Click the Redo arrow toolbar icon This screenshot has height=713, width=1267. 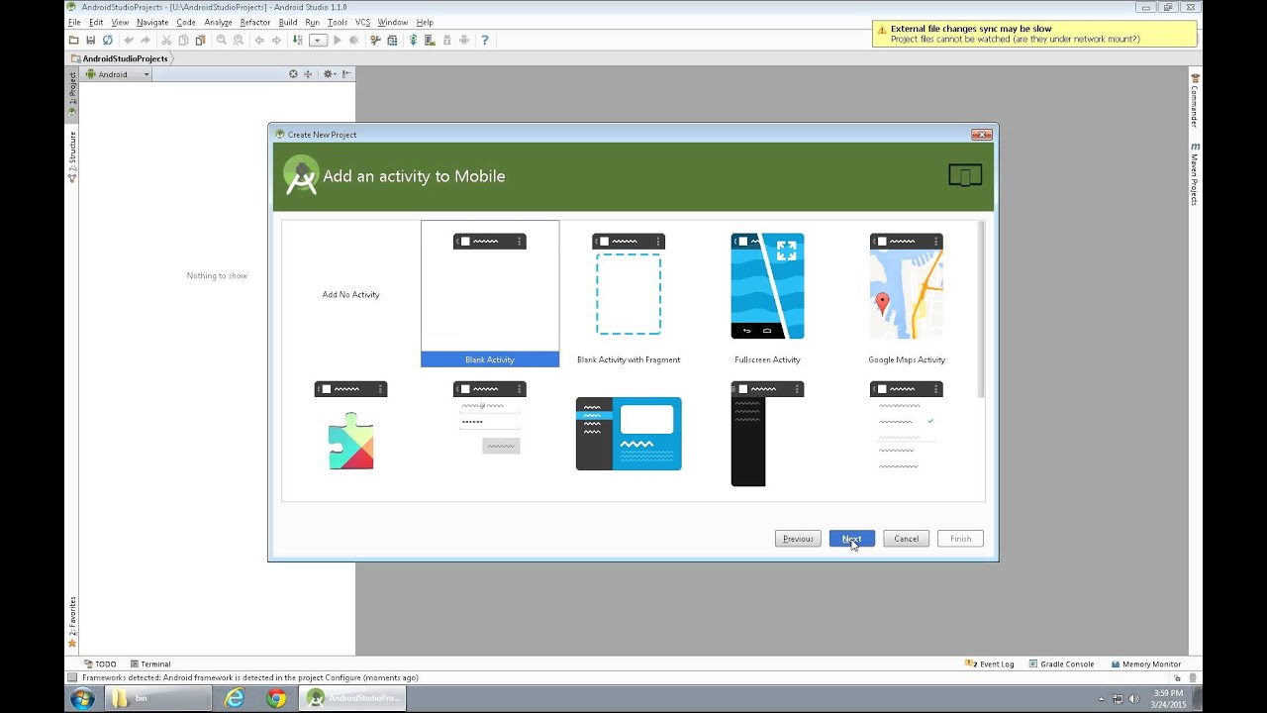pyautogui.click(x=146, y=40)
